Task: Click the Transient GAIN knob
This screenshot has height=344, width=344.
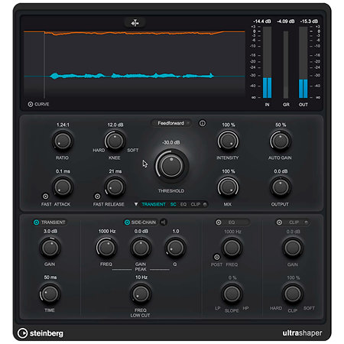Action: click(50, 248)
